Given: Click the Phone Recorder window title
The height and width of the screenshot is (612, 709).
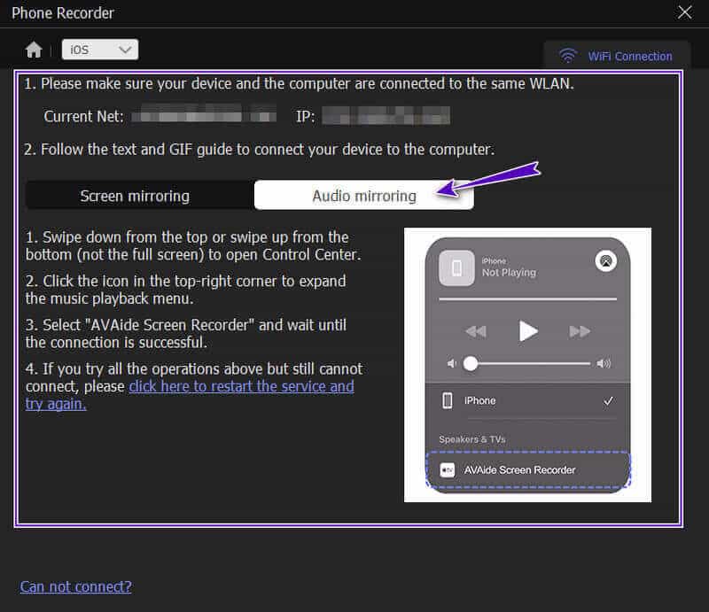Looking at the screenshot, I should pyautogui.click(x=63, y=13).
